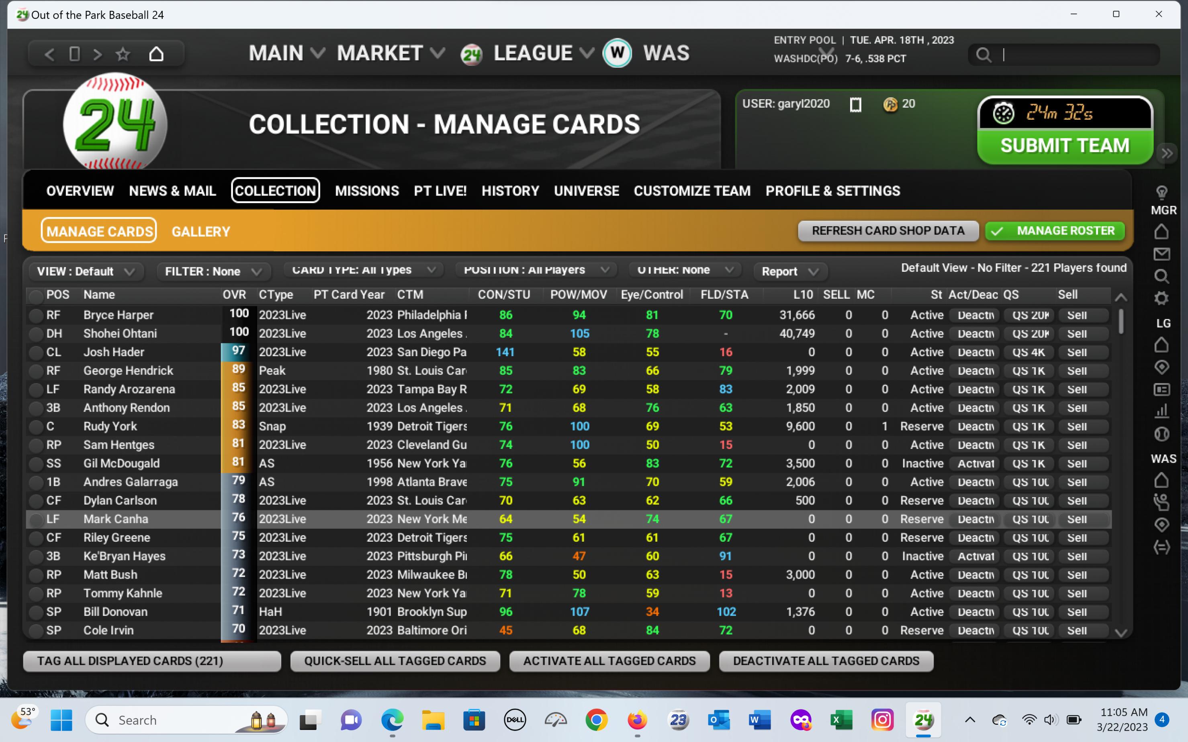
Task: Tag the Gil McDougald card checkbox
Action: 35,464
